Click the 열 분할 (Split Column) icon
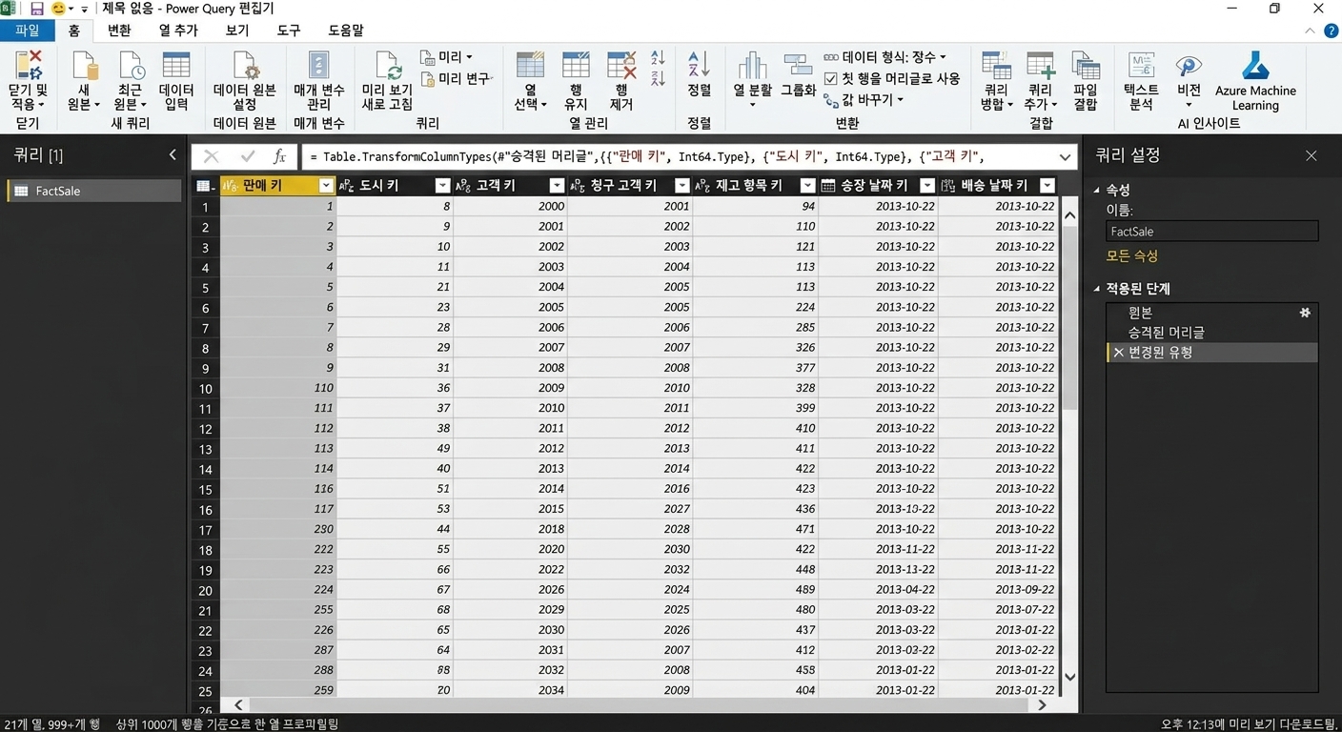1342x732 pixels. click(x=752, y=65)
